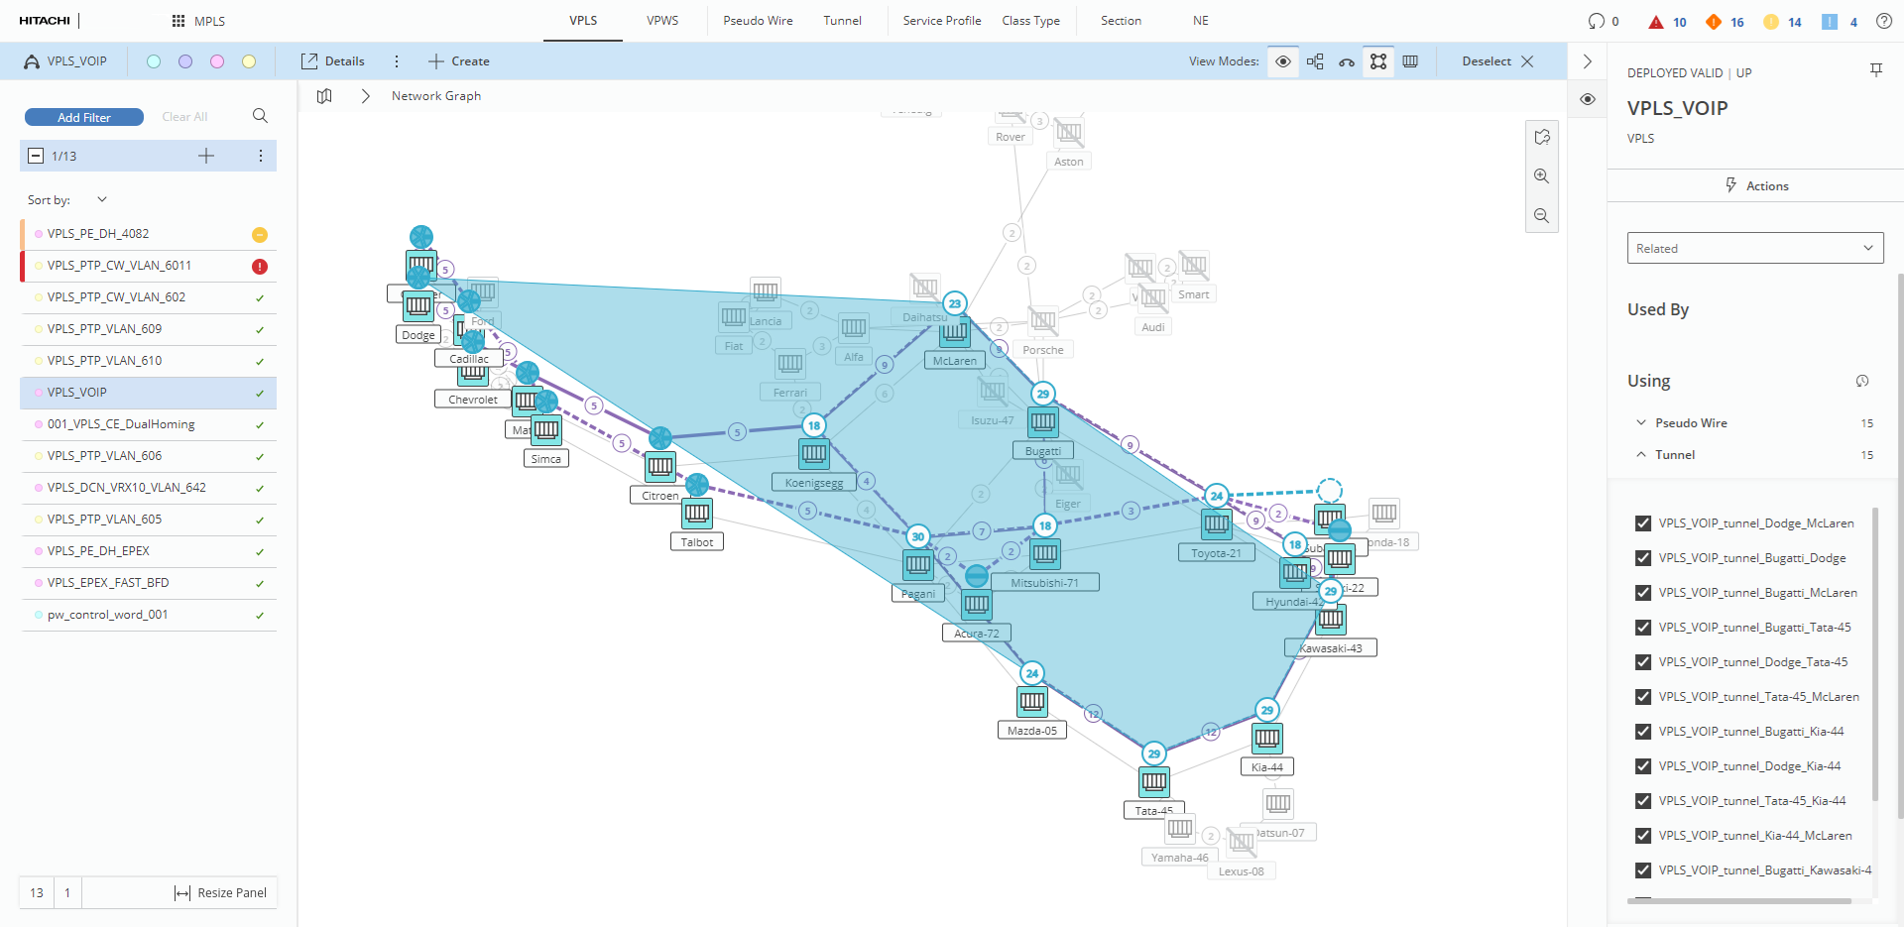Select the network graph view mode icon
1904x927 pixels.
tap(1378, 61)
